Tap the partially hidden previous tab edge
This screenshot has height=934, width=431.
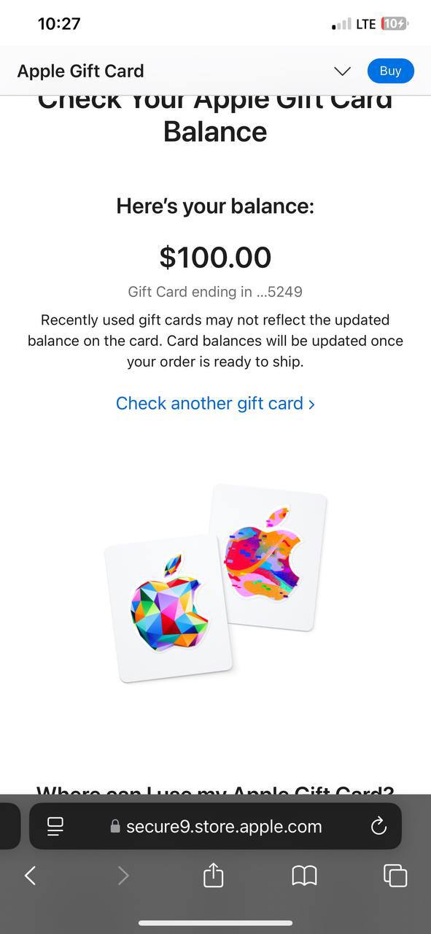point(9,826)
